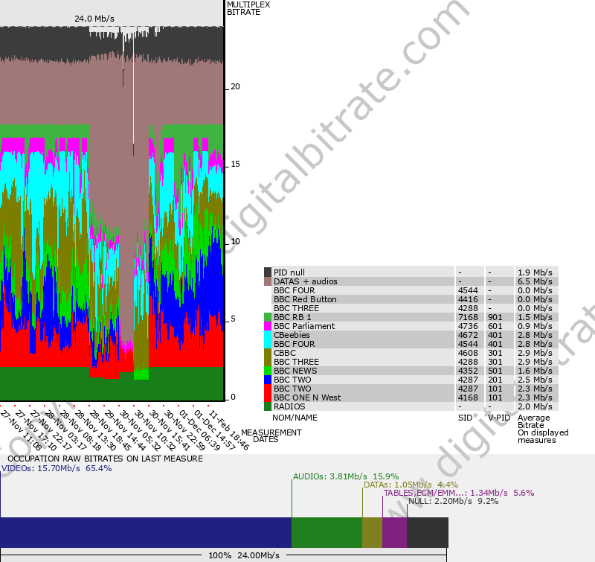Image resolution: width=595 pixels, height=562 pixels.
Task: Click the '6.5 Mb/s' average bitrate value
Action: pos(535,281)
